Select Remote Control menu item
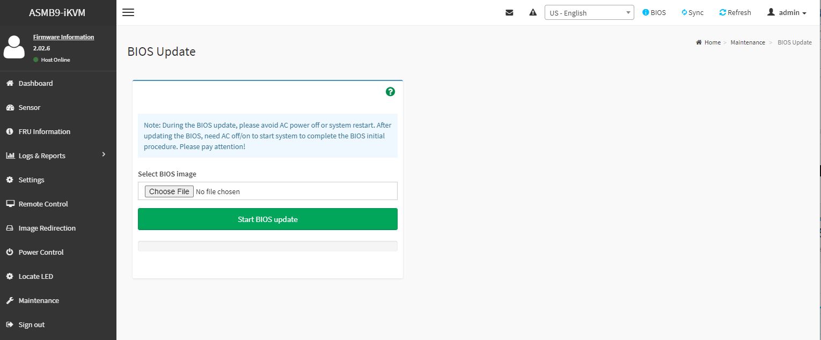Screen dimensions: 821x340 click(43, 204)
